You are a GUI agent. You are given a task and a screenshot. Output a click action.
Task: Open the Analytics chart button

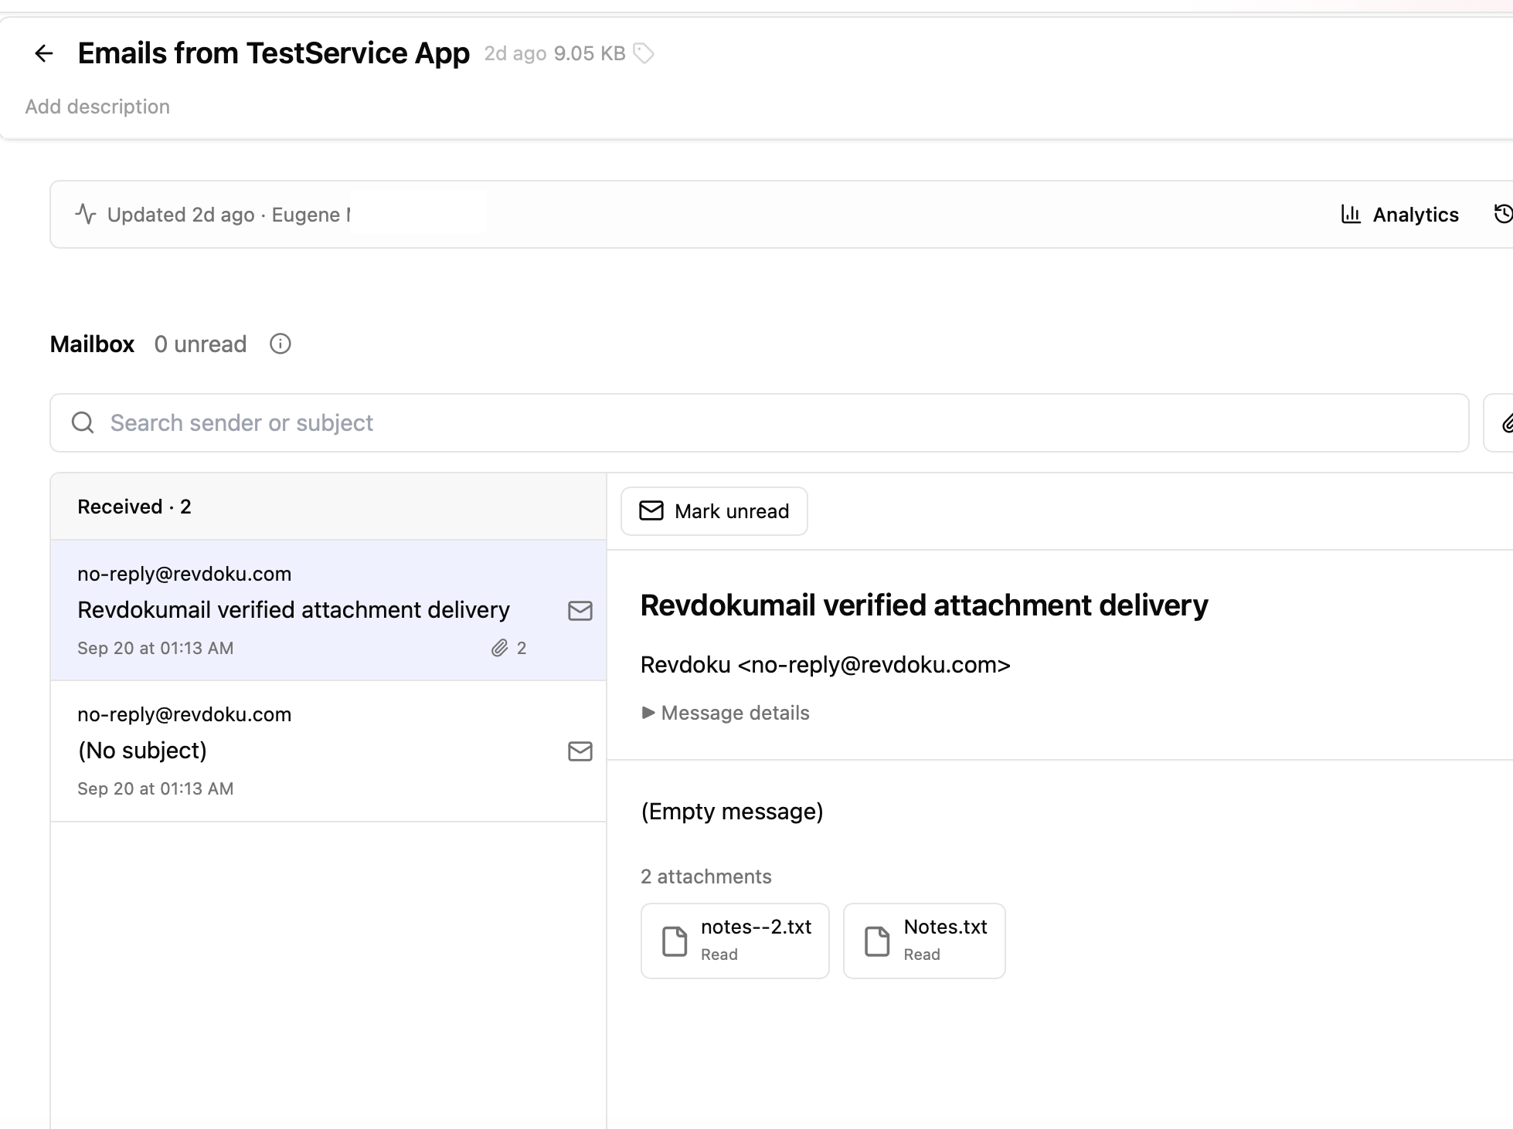click(1399, 215)
